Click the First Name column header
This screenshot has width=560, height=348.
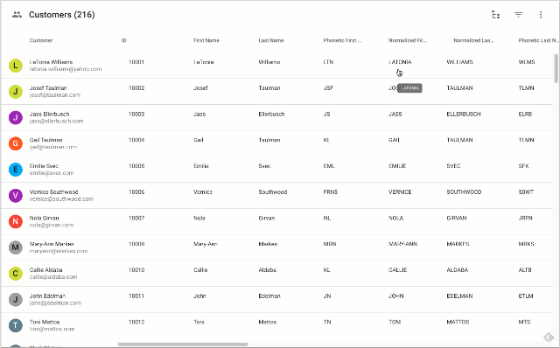click(x=206, y=40)
